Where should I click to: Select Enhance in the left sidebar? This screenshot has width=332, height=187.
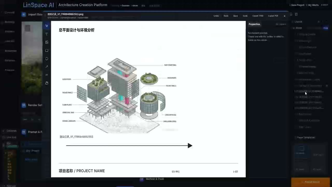(x=10, y=61)
